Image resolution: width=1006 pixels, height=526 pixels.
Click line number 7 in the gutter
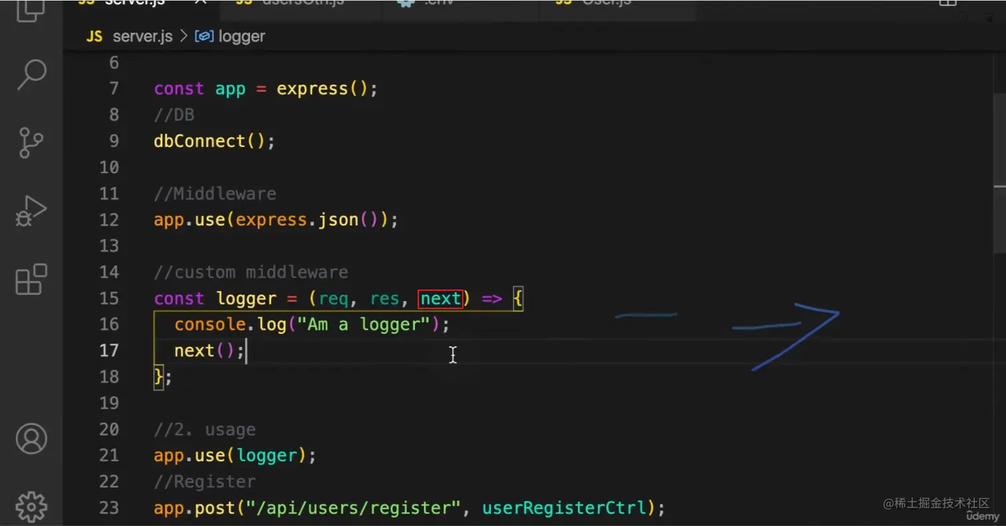pyautogui.click(x=113, y=88)
